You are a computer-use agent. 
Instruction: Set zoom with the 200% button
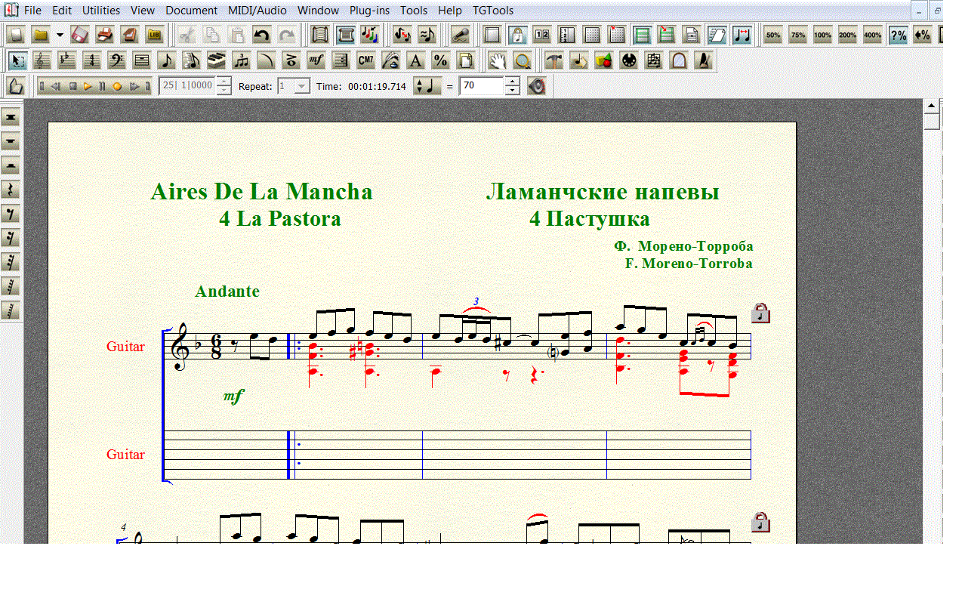847,35
